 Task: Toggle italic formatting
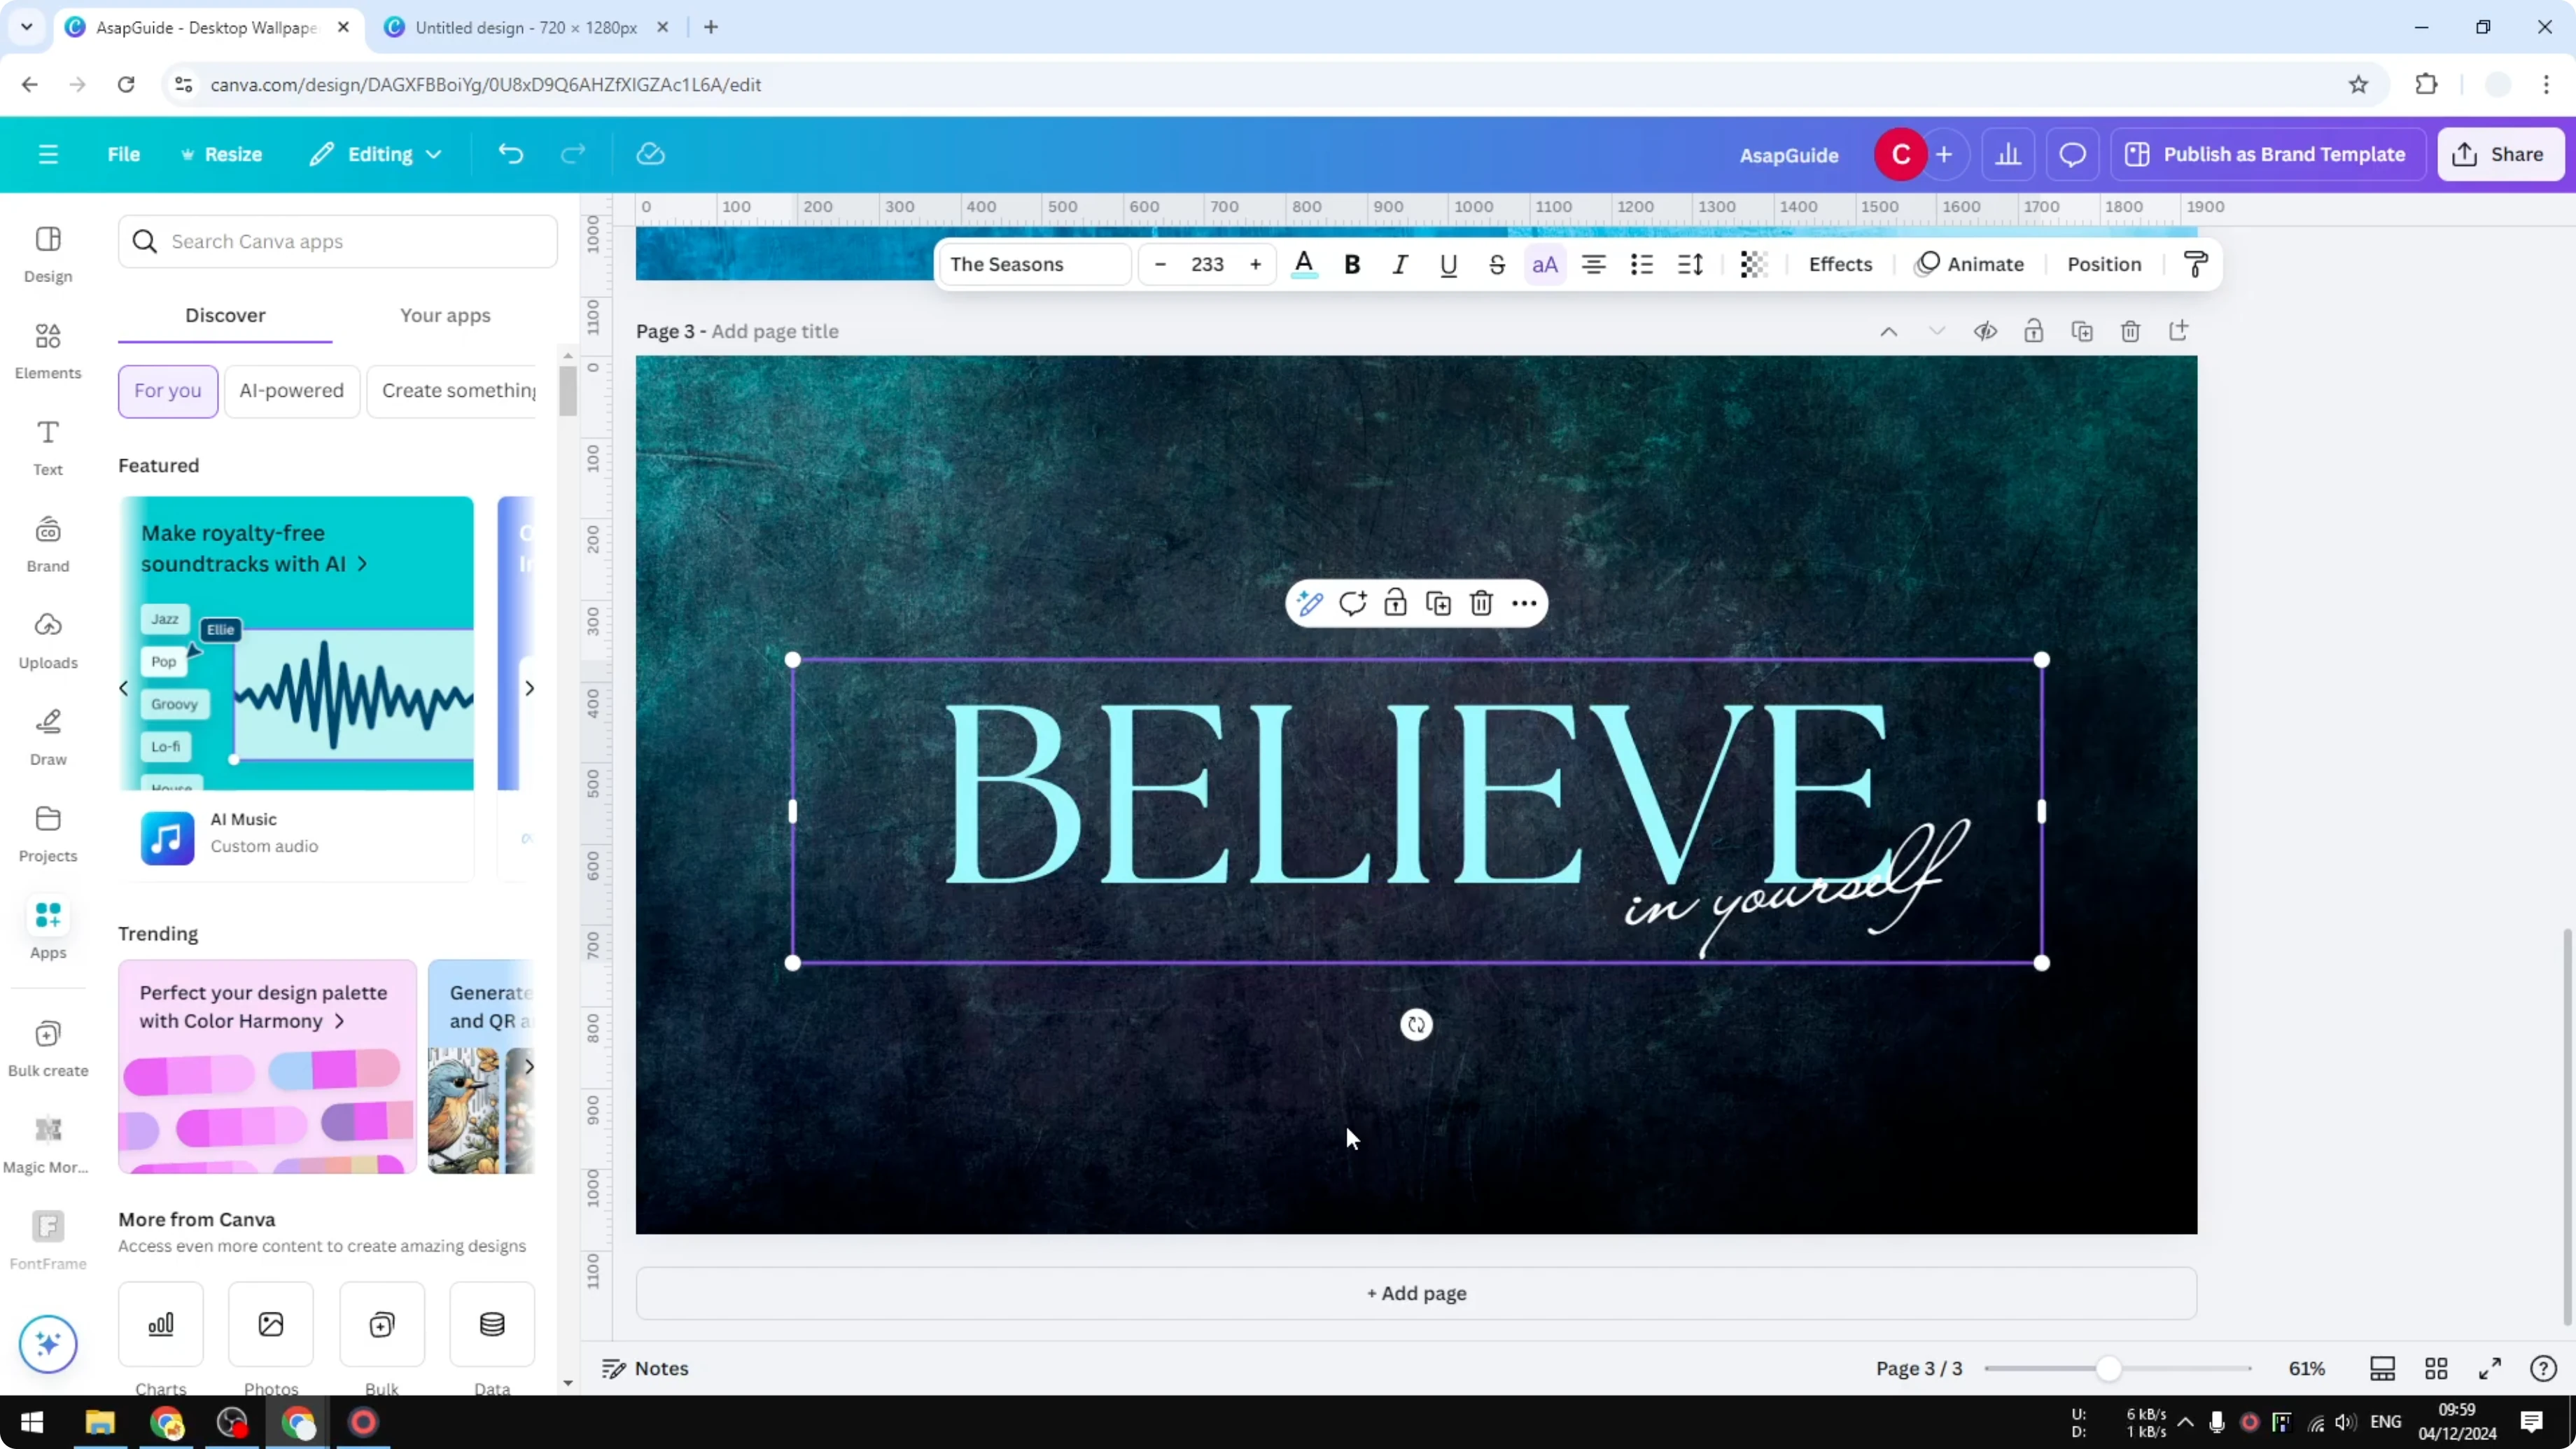(x=1400, y=264)
